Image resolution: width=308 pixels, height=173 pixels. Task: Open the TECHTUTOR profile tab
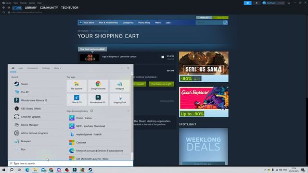tap(69, 8)
